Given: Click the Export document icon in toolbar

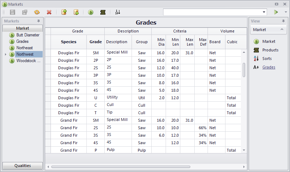Looking at the screenshot, I should click(x=76, y=12).
